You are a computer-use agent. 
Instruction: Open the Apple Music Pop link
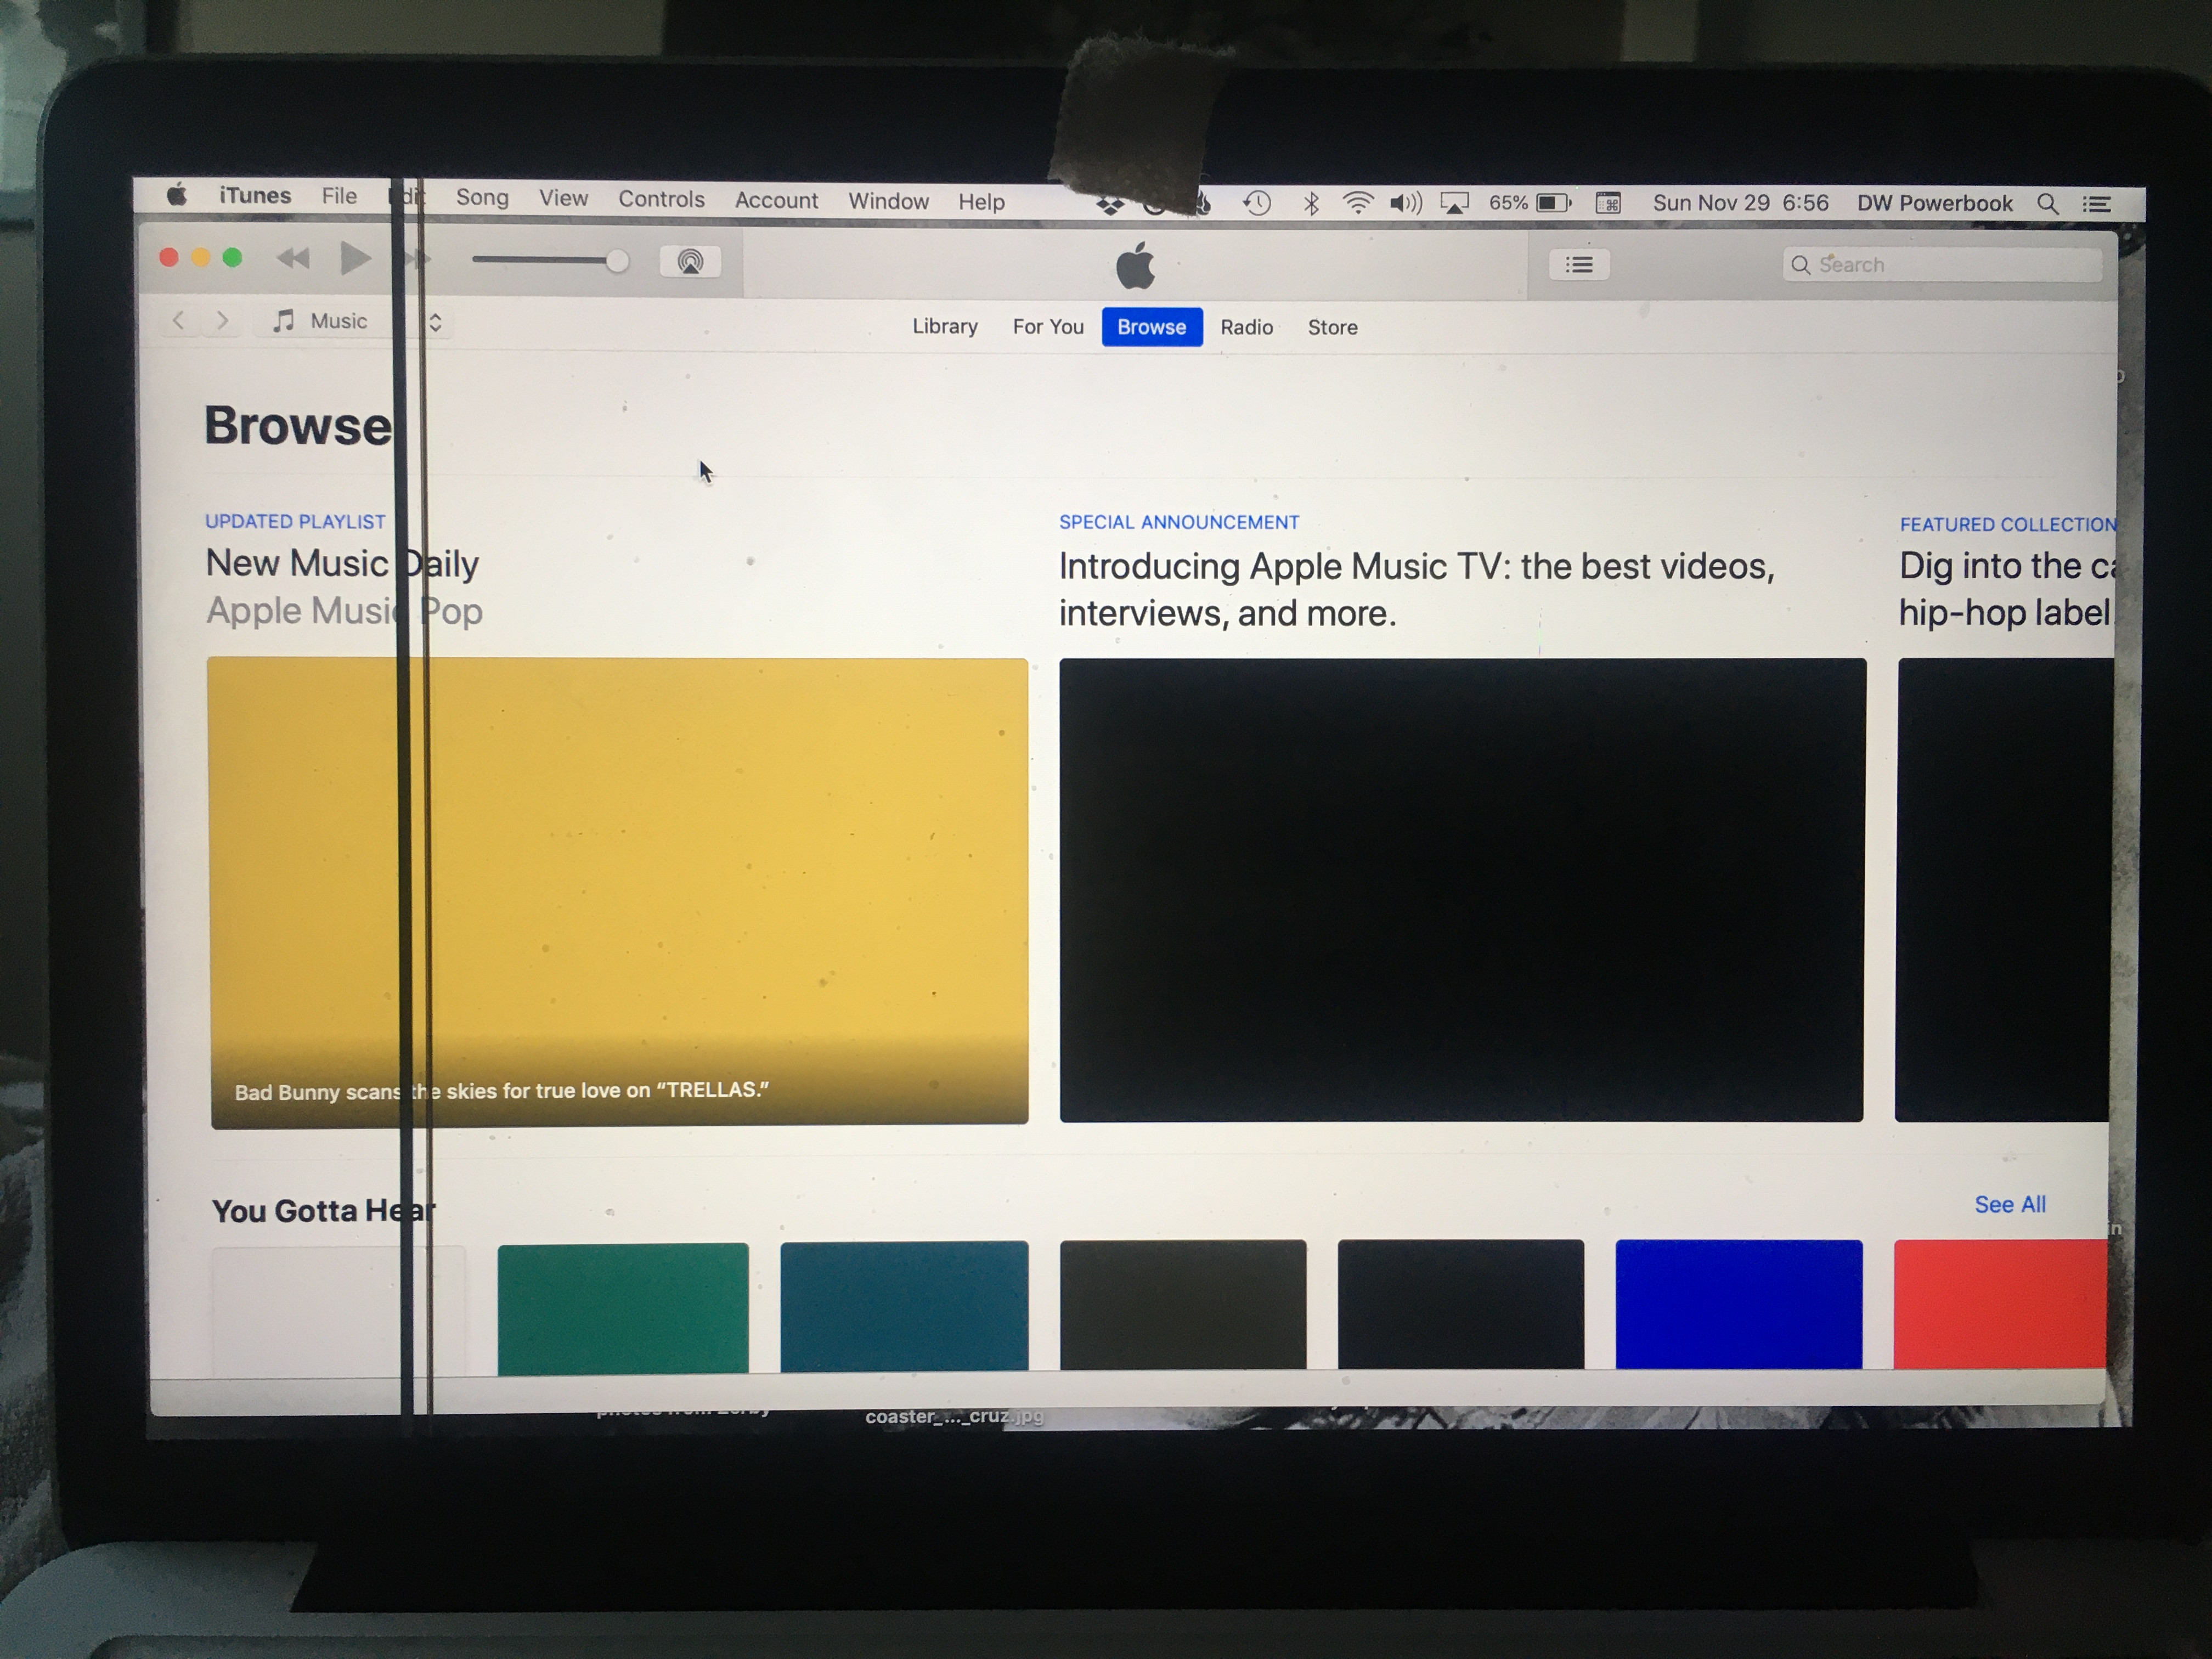344,610
